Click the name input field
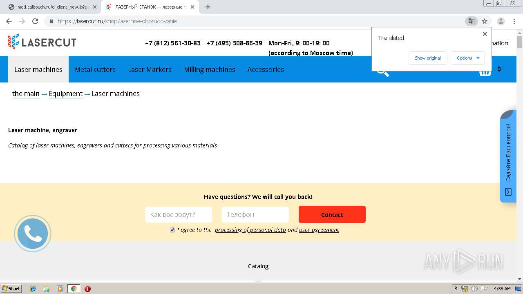The width and height of the screenshot is (523, 294). coord(179,214)
